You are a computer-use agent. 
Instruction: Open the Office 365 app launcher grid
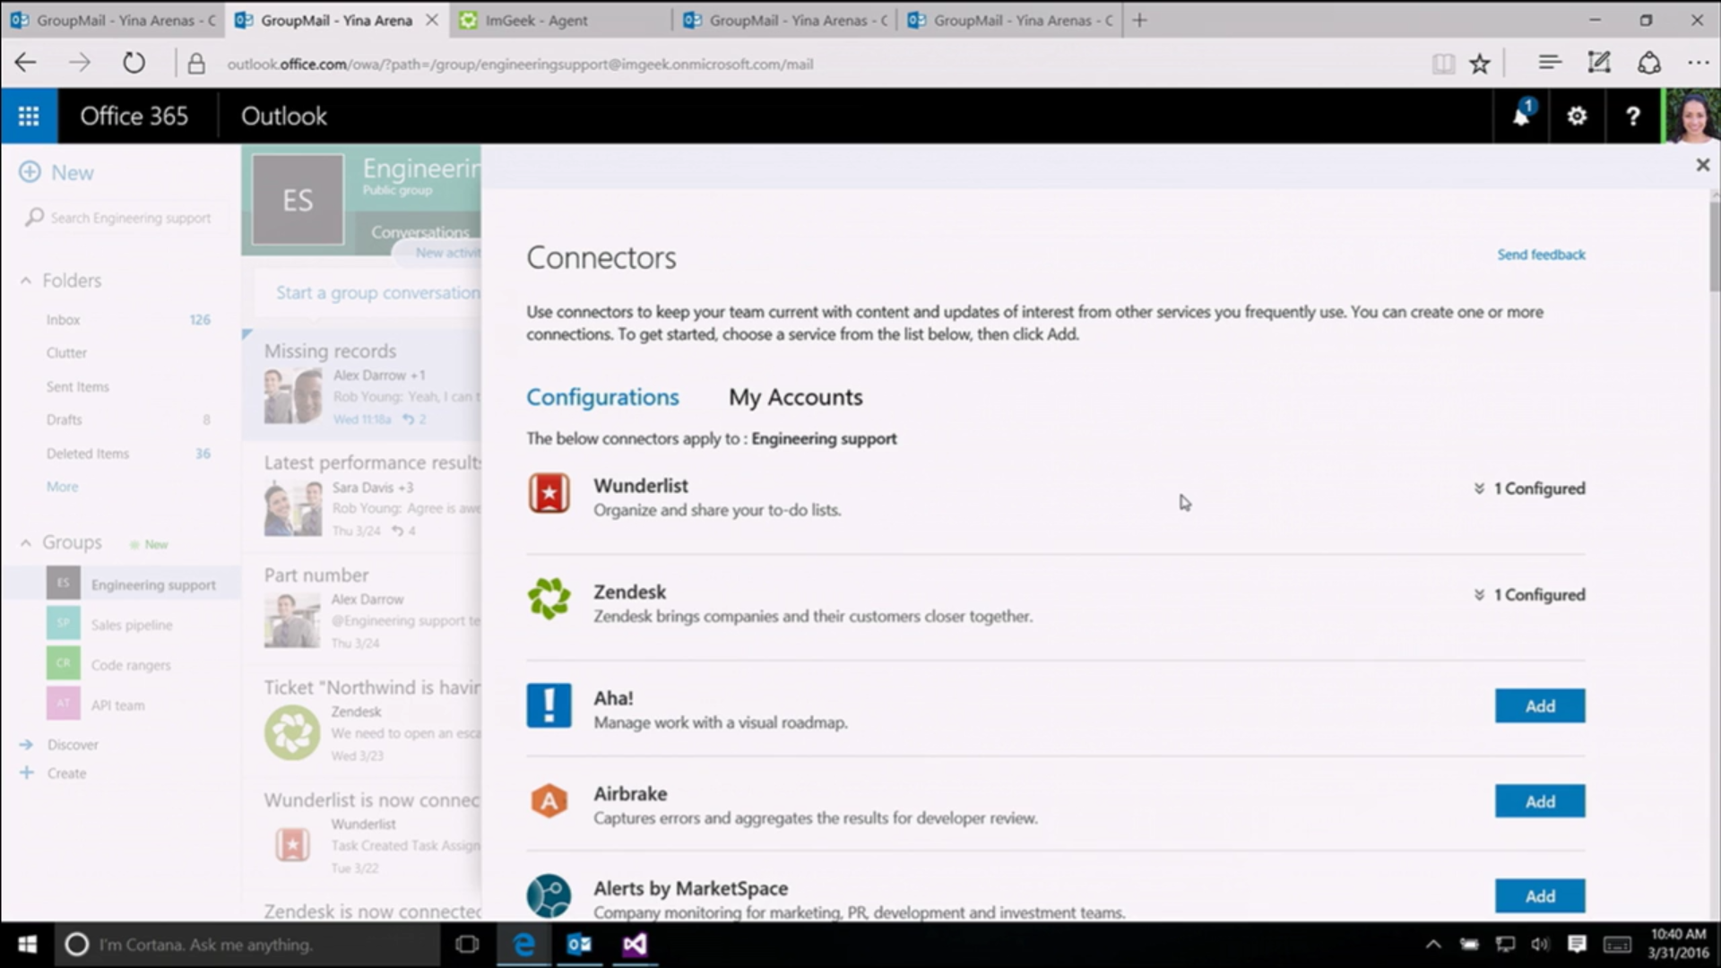tap(29, 117)
